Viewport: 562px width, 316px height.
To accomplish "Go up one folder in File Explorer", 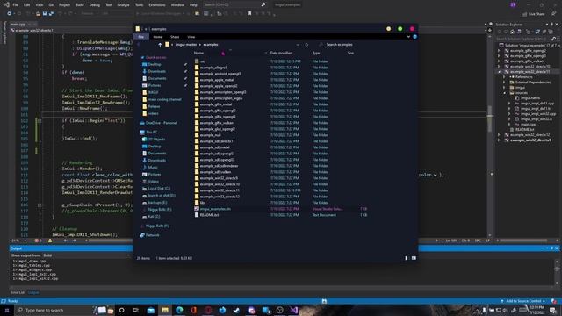I will pos(160,45).
